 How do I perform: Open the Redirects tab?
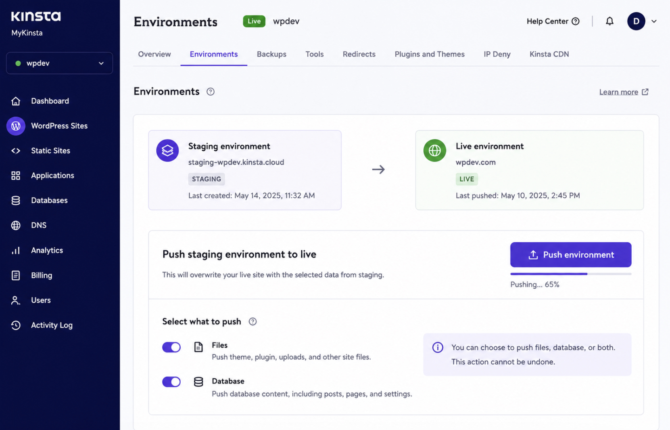tap(359, 54)
